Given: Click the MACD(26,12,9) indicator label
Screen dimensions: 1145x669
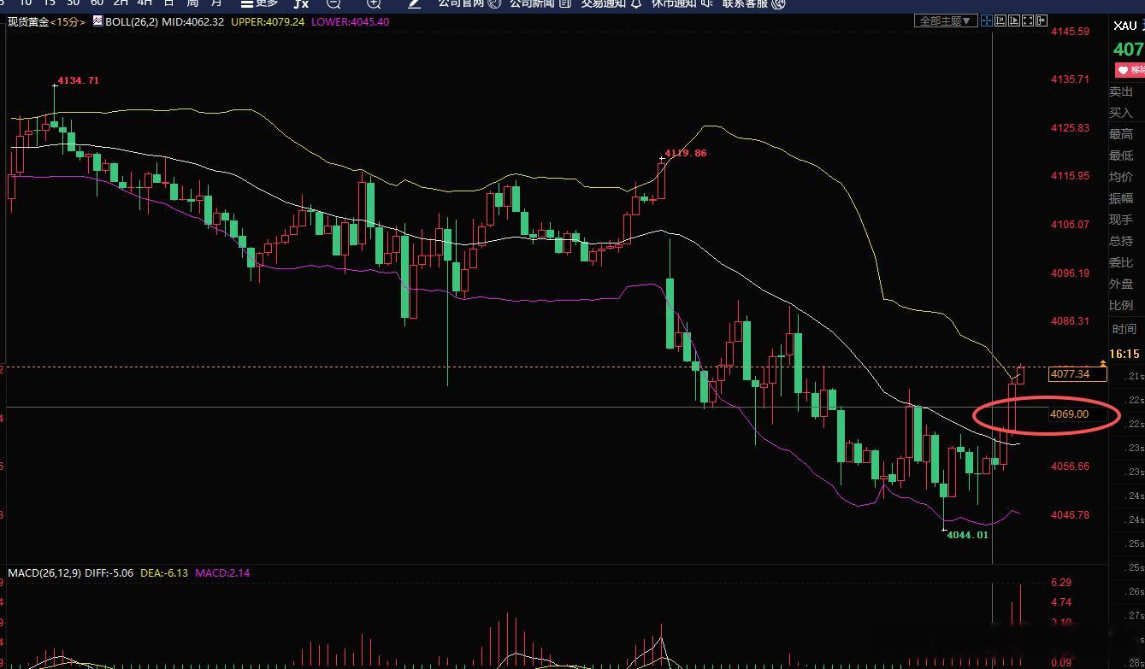Looking at the screenshot, I should tap(44, 572).
